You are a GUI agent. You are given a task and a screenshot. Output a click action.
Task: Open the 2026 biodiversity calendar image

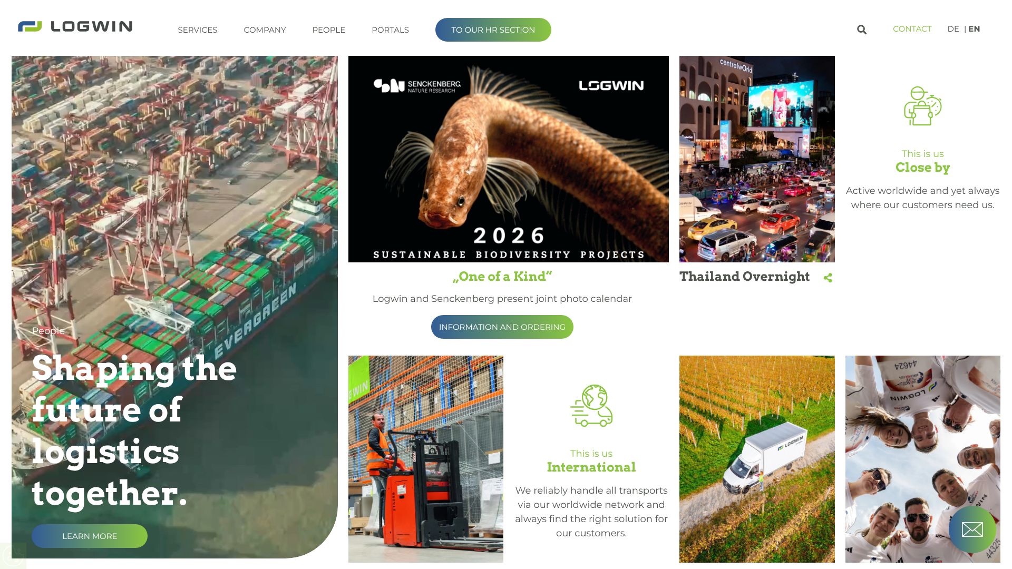tap(509, 159)
